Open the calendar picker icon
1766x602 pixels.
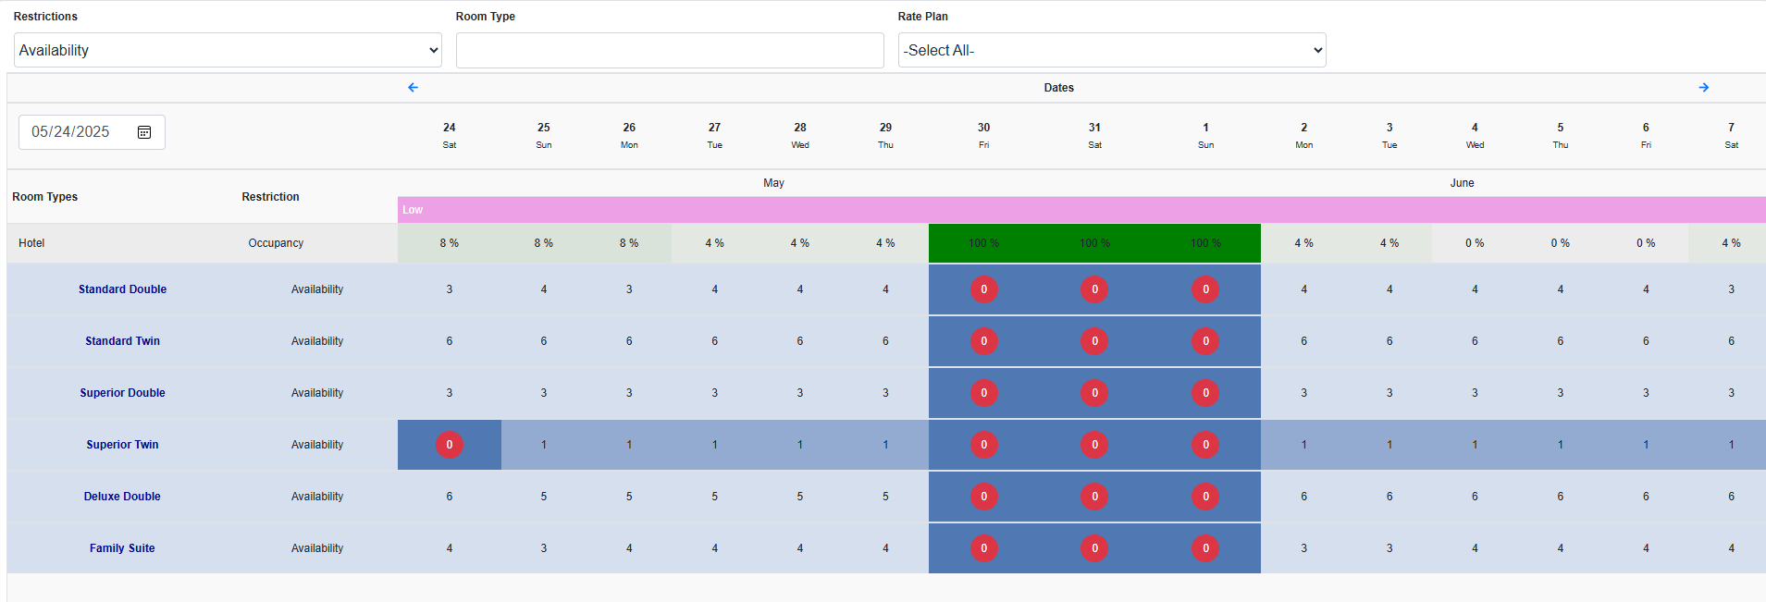pos(144,132)
